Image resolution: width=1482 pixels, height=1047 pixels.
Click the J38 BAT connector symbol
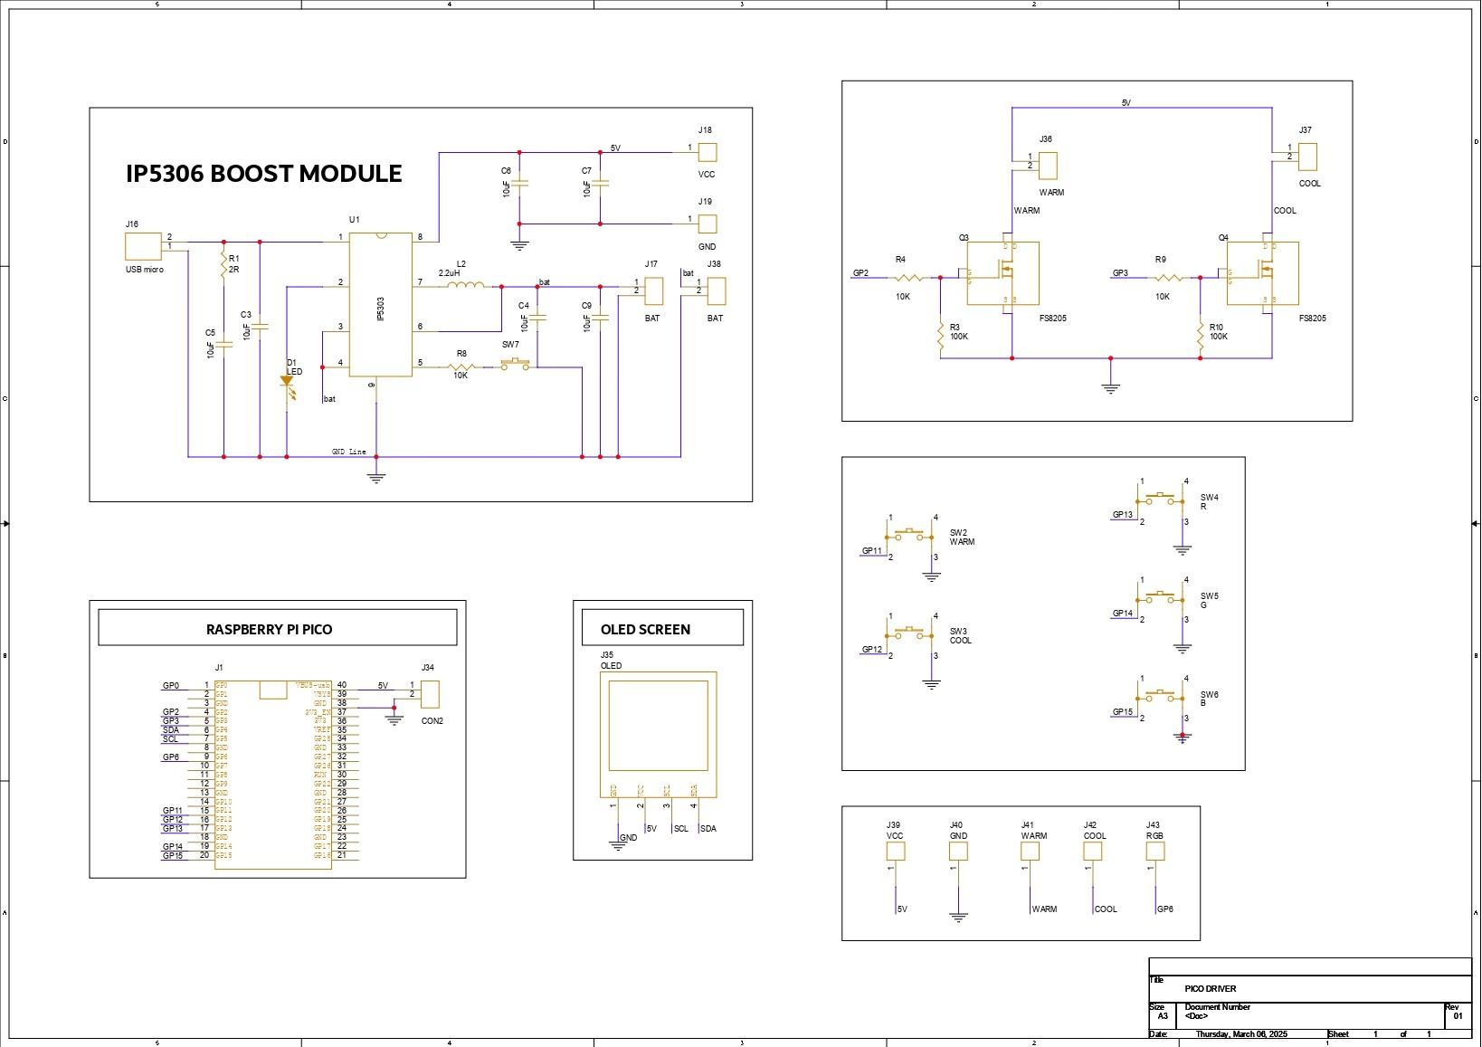click(x=716, y=291)
